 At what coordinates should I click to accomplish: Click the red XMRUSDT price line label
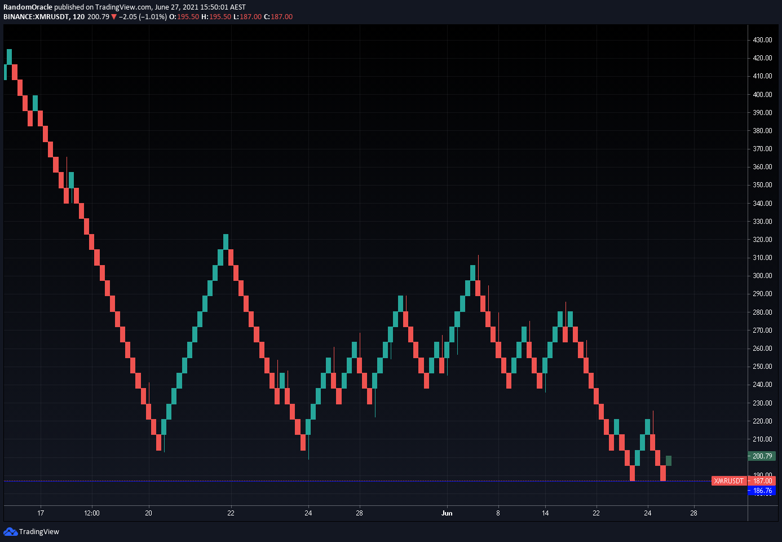(728, 481)
